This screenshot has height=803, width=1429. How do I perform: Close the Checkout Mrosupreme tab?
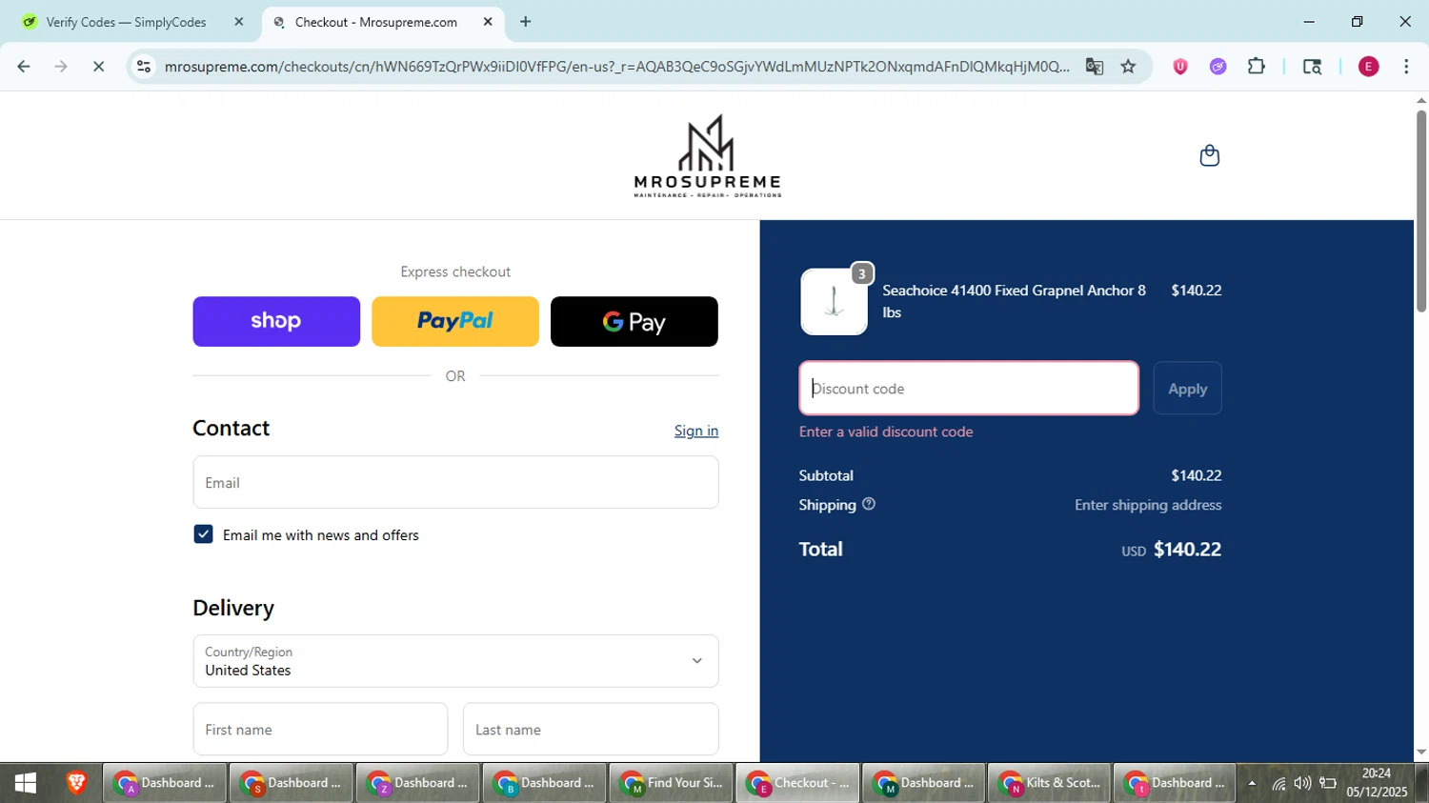coord(488,22)
